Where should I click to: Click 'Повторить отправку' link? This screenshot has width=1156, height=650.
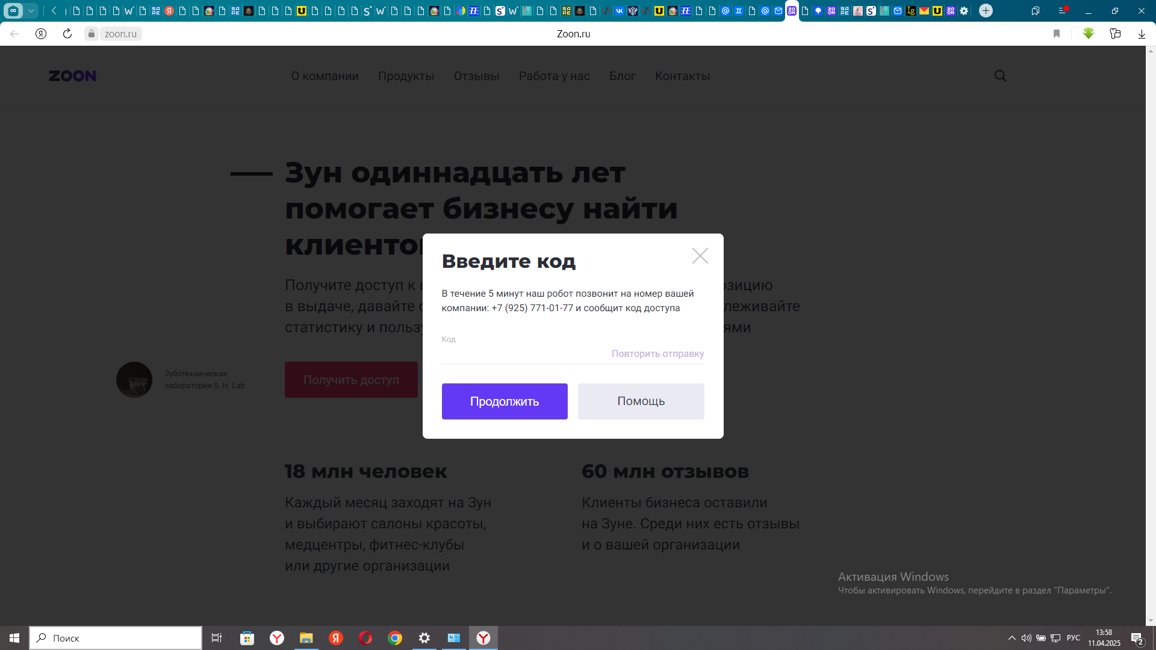(x=657, y=353)
